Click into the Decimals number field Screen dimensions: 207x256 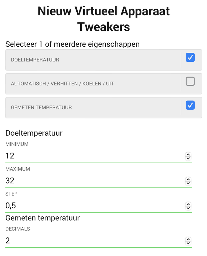click(x=93, y=241)
